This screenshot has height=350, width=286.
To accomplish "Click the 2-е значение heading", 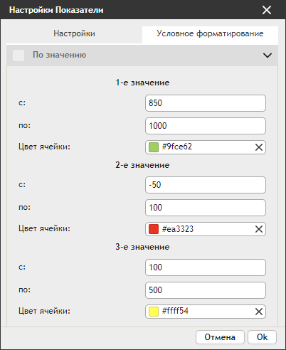I will [142, 165].
